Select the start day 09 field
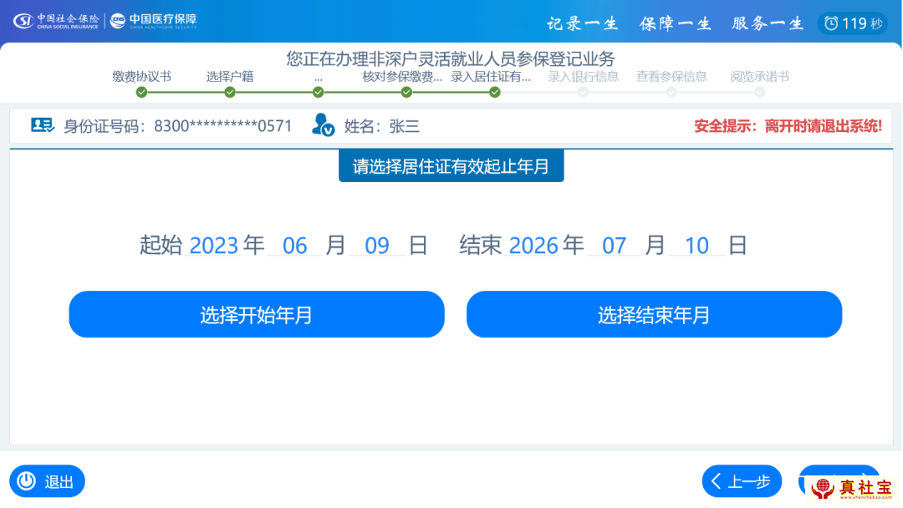Viewport: 903px width, 508px height. pos(377,246)
